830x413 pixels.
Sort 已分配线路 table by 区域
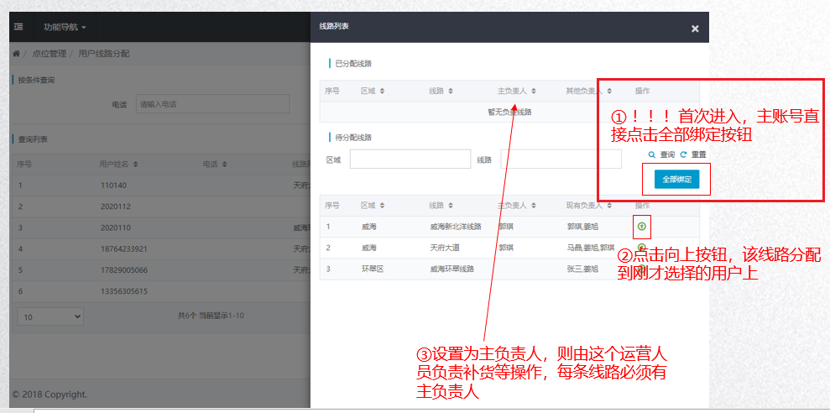382,91
